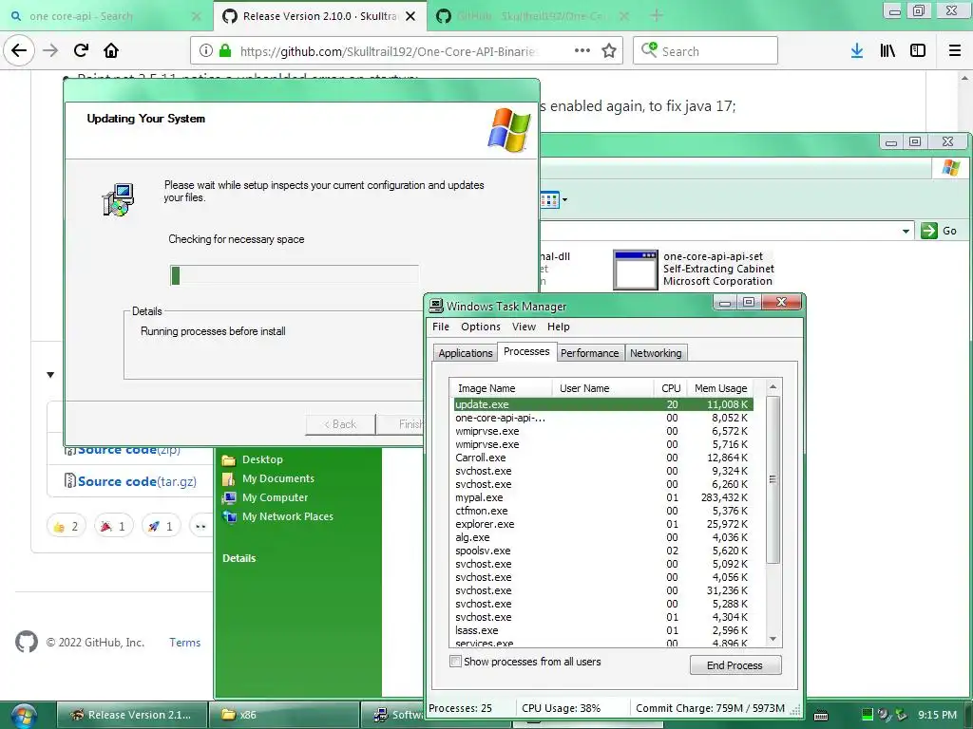Image resolution: width=973 pixels, height=729 pixels.
Task: Select the spoolsv.exe process row
Action: 603,551
